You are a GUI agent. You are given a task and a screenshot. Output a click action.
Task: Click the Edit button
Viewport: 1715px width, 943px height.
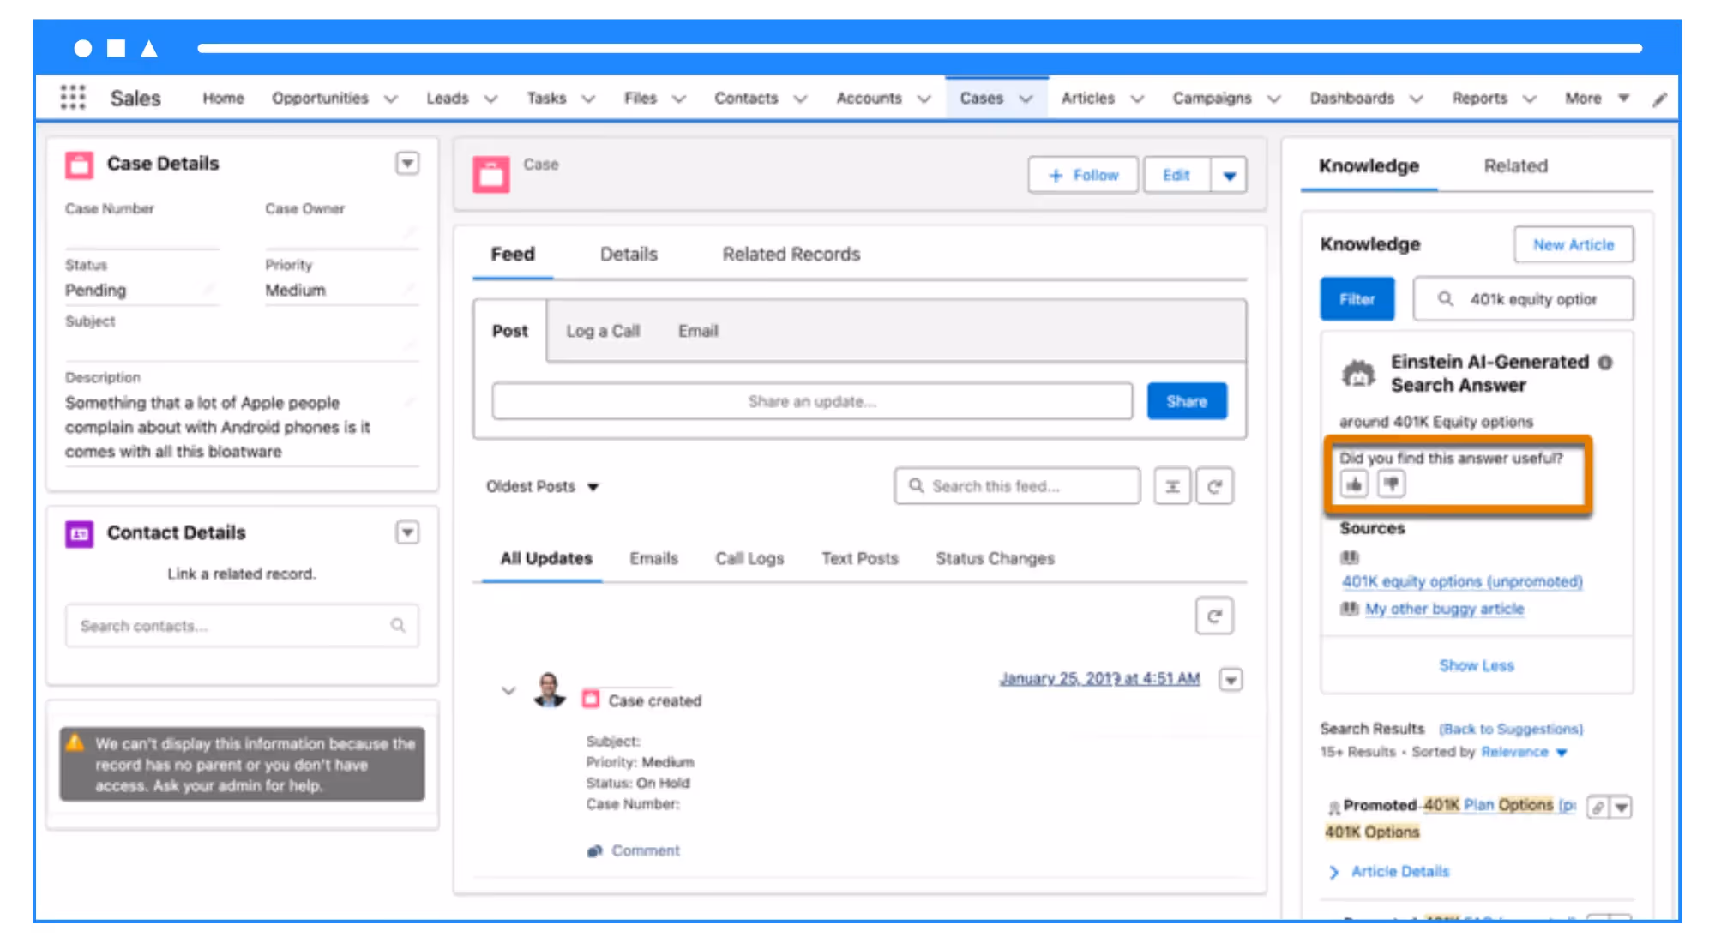coord(1176,176)
